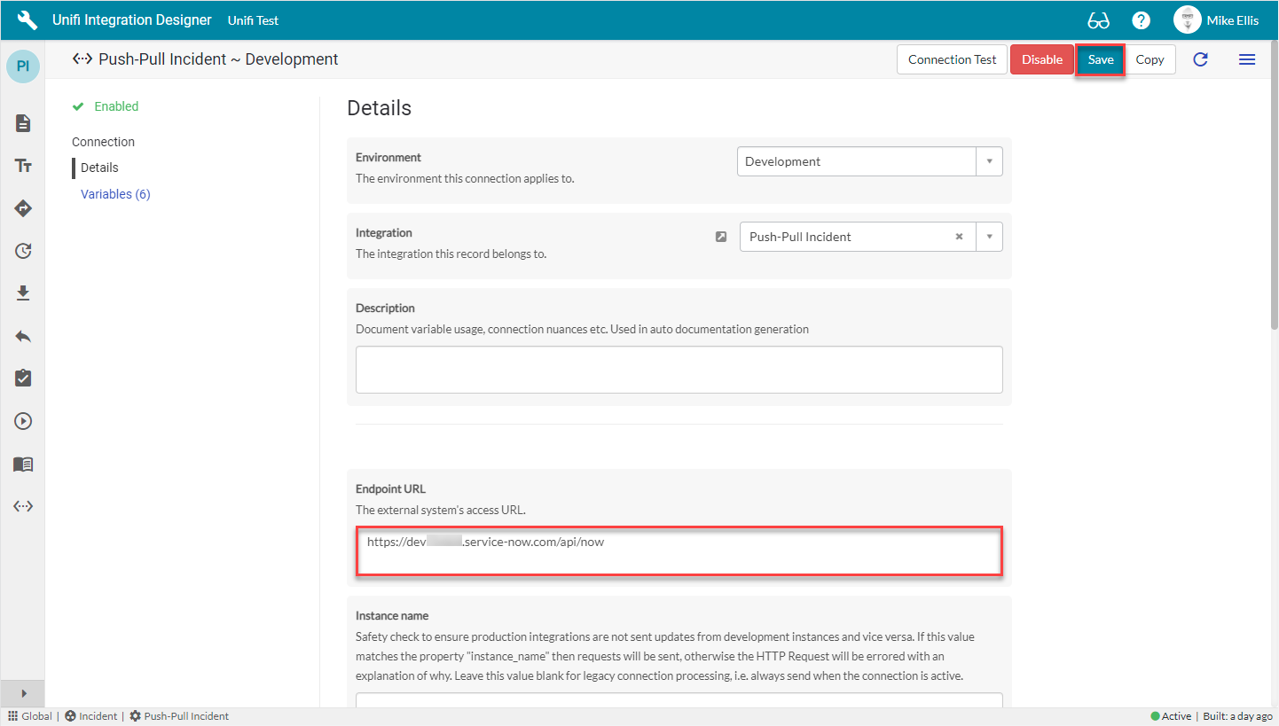Click the document icon in left sidebar
The height and width of the screenshot is (726, 1279).
point(23,123)
